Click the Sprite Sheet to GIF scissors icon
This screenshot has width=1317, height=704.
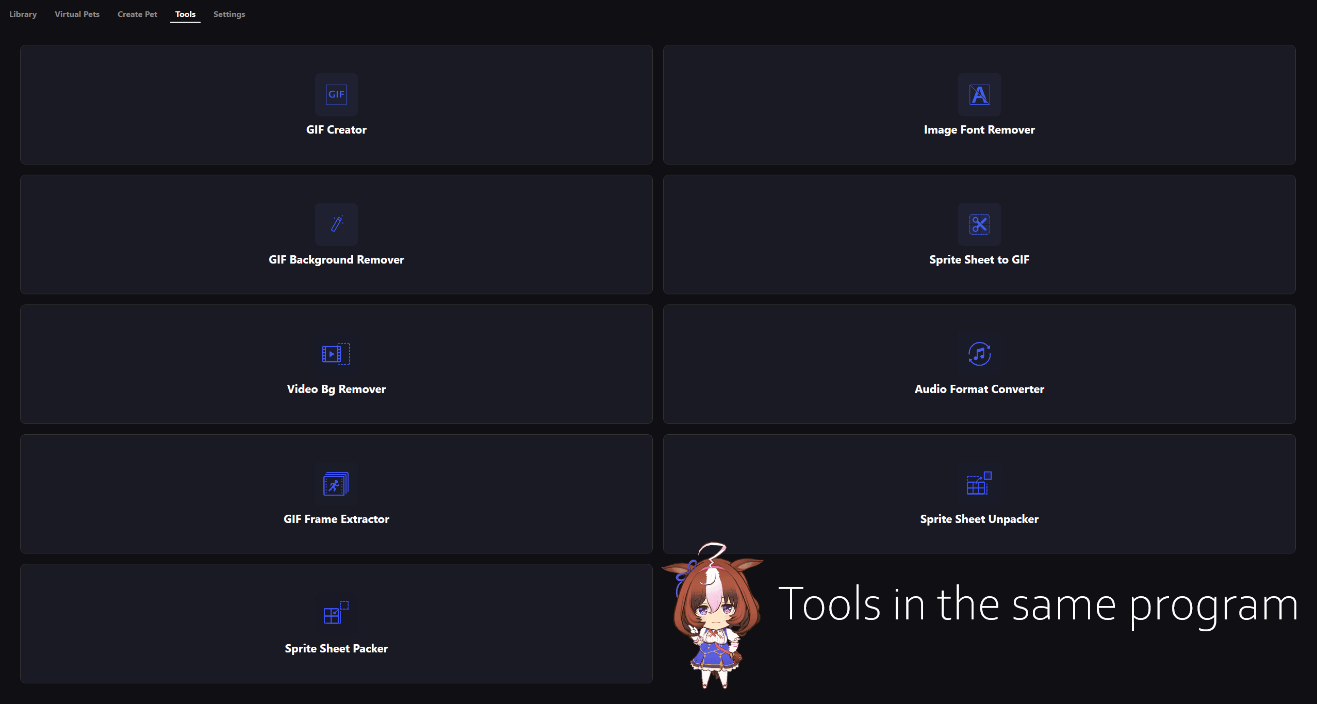click(979, 224)
